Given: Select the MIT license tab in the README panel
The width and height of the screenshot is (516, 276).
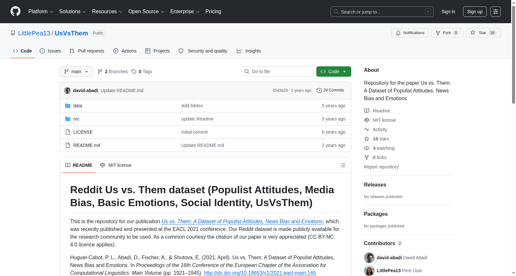Looking at the screenshot, I should tap(116, 165).
